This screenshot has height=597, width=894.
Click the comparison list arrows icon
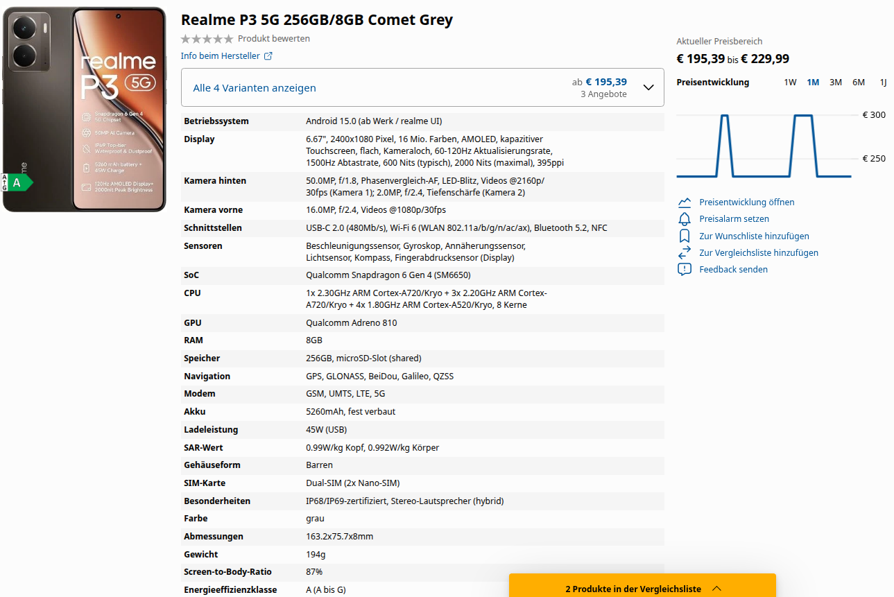click(x=685, y=252)
